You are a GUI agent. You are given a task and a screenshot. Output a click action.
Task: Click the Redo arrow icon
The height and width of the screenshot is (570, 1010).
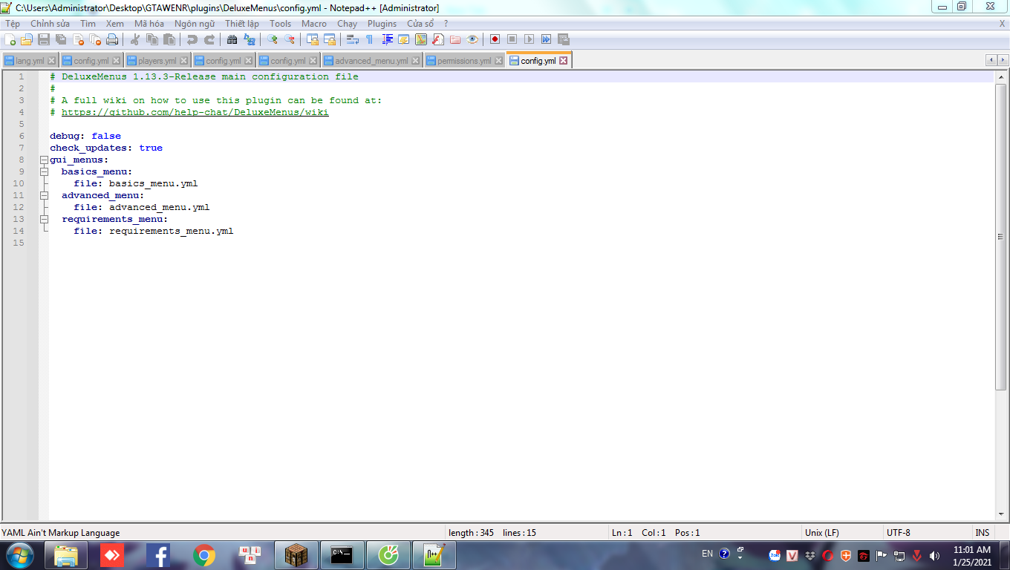pyautogui.click(x=209, y=39)
